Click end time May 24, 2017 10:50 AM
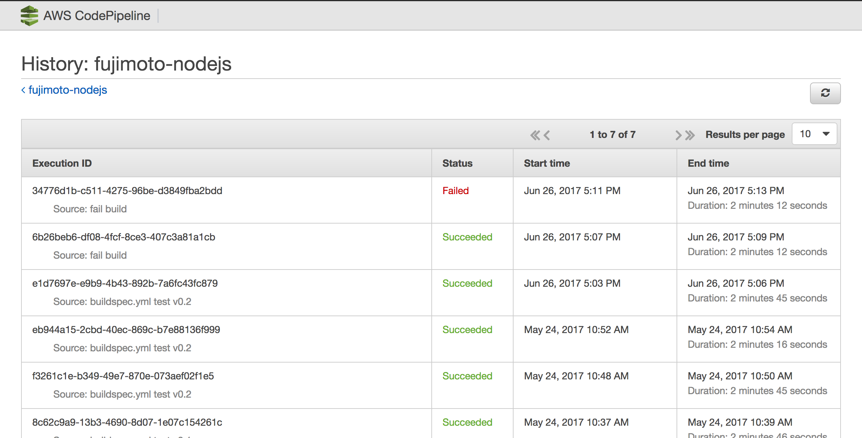Viewport: 862px width, 438px height. (x=740, y=376)
